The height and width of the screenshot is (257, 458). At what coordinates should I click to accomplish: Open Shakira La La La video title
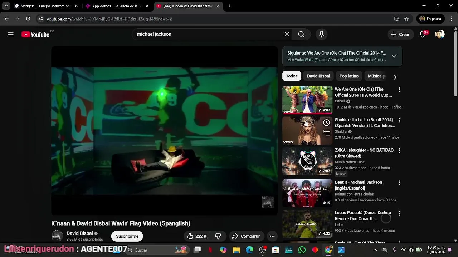click(365, 123)
